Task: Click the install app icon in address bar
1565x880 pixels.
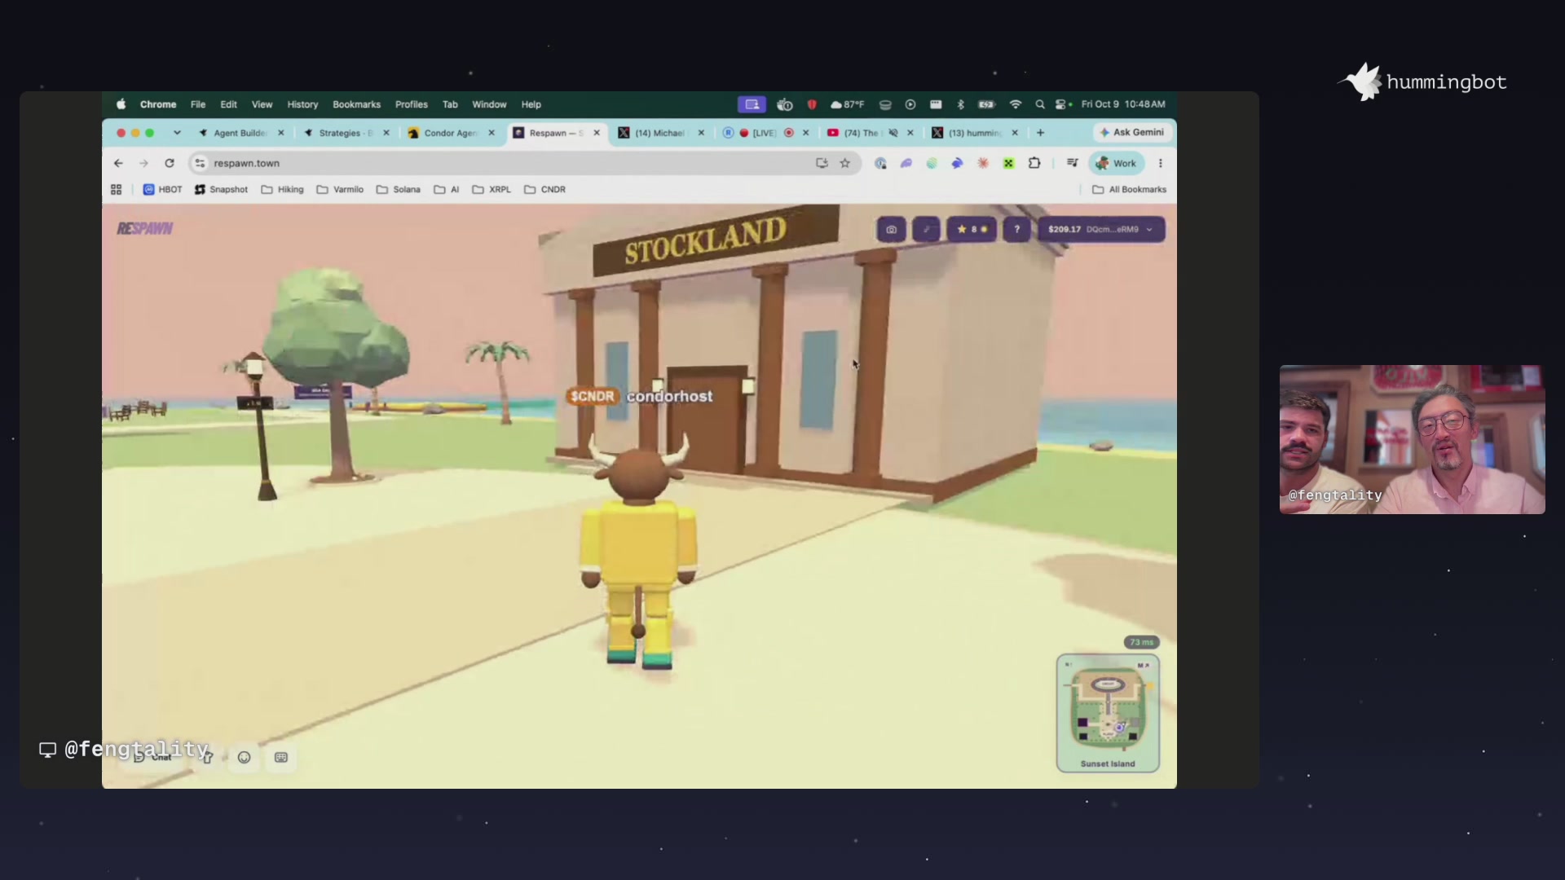Action: click(822, 163)
